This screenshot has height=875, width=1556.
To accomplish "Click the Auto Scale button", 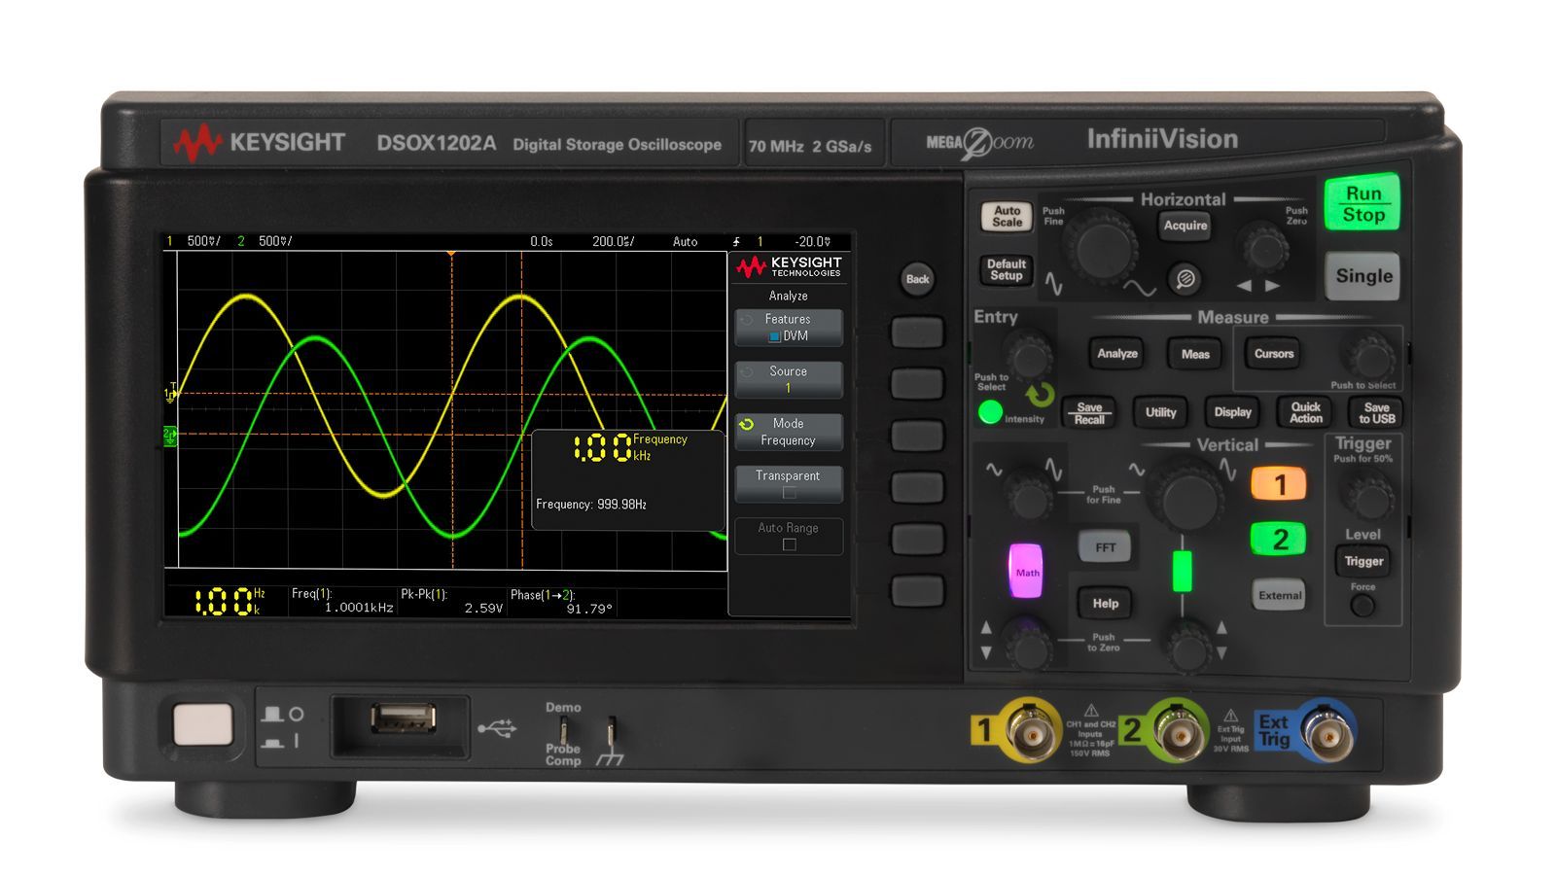I will point(1007,216).
